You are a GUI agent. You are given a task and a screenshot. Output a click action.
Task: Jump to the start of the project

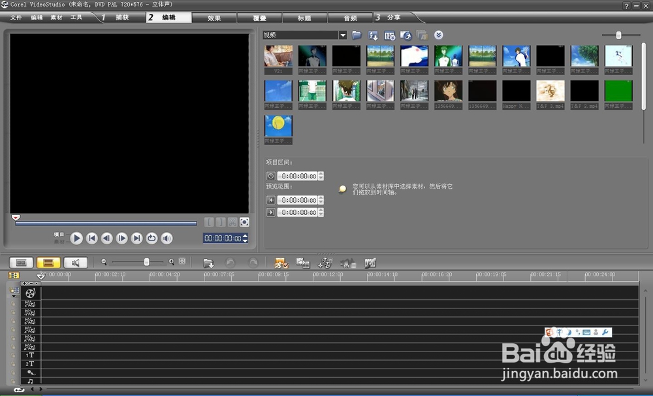click(x=91, y=239)
